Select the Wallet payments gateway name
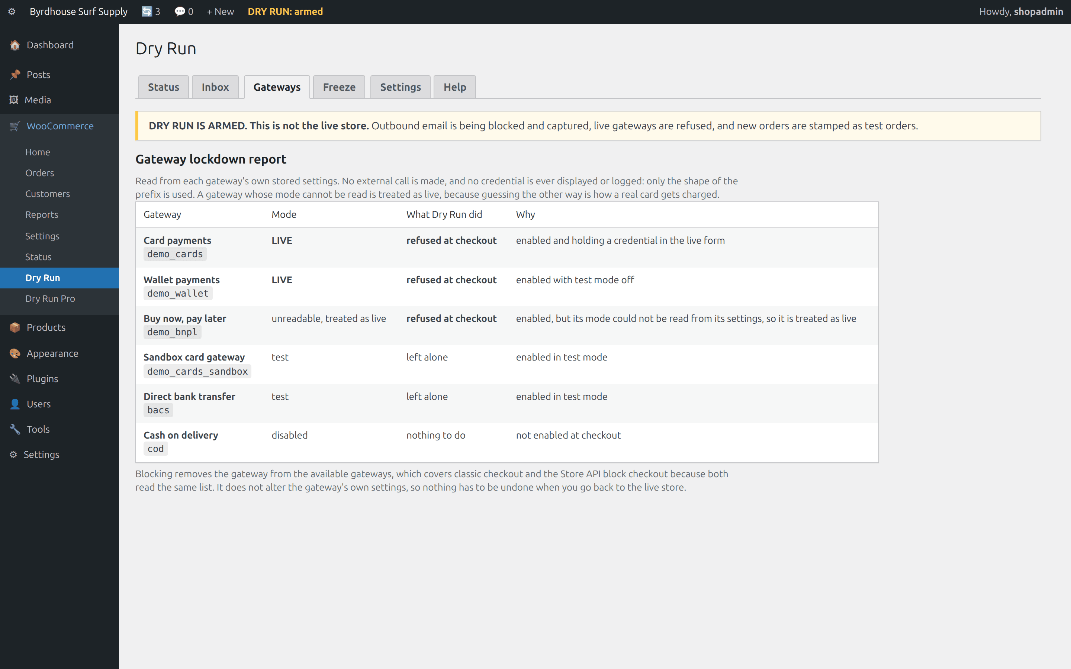 click(x=181, y=279)
